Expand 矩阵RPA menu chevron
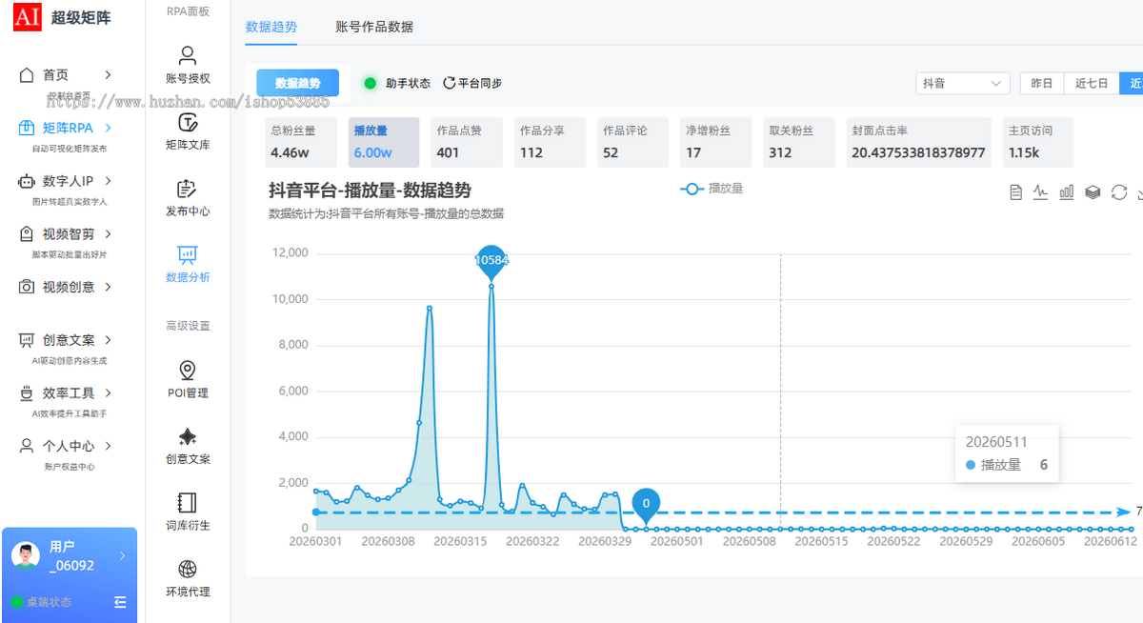This screenshot has width=1143, height=623. (x=108, y=128)
